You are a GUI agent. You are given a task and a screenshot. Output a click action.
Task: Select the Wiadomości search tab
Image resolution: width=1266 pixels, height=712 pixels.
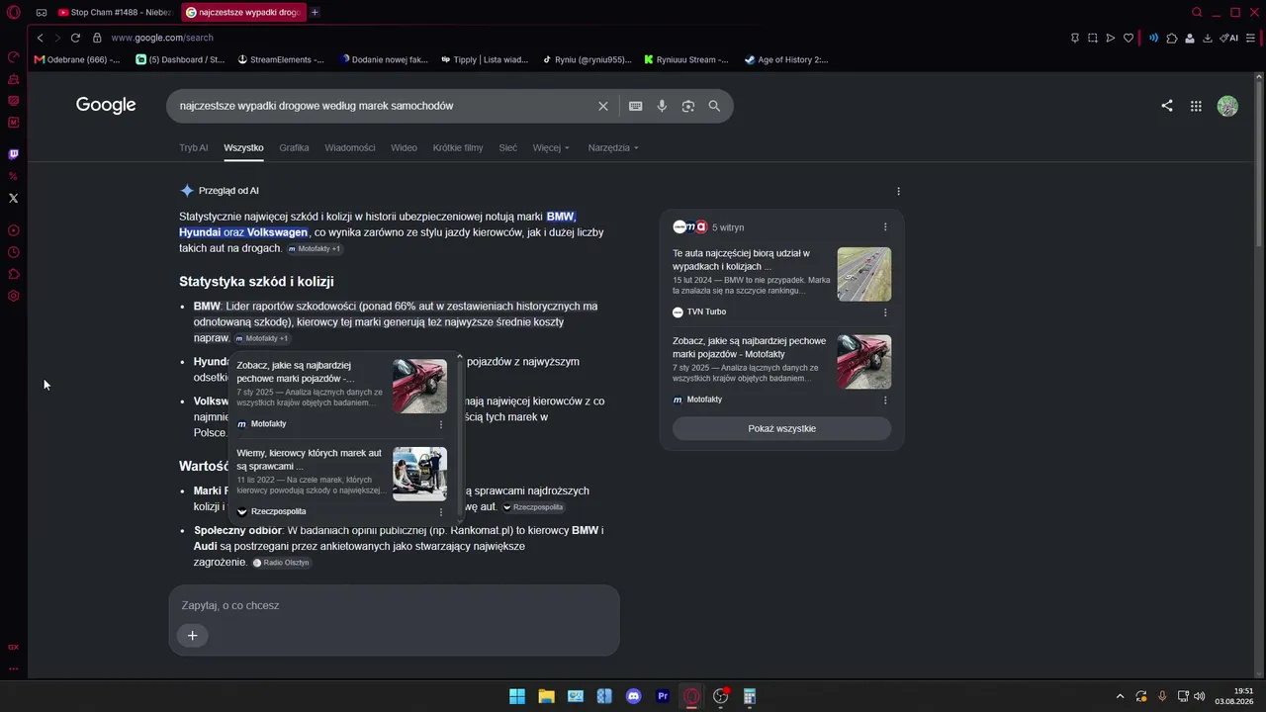point(350,148)
